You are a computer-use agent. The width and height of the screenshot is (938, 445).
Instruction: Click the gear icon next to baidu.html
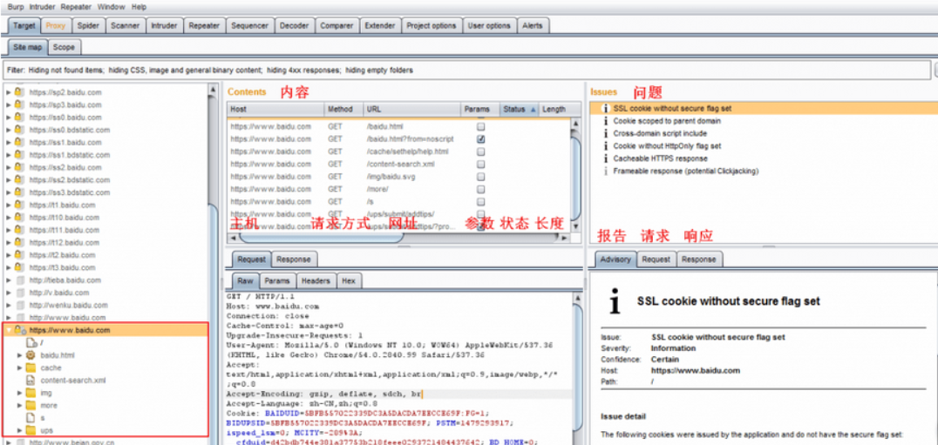click(31, 355)
